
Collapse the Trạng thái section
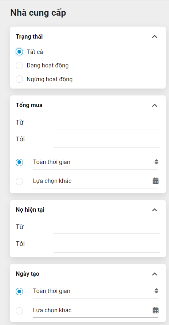tap(154, 37)
